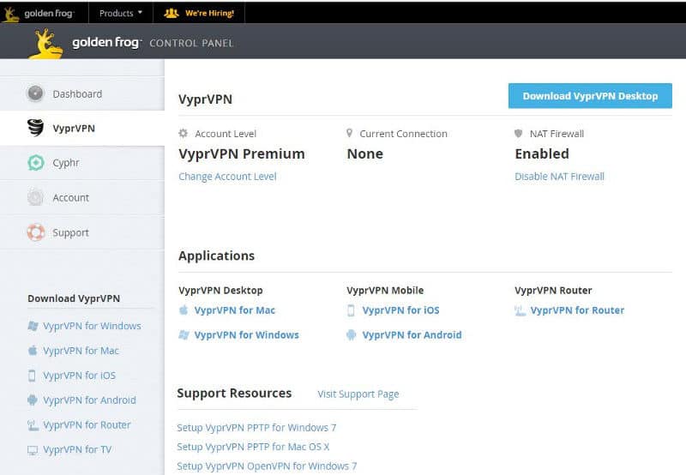This screenshot has width=686, height=475.
Task: Click the We're Hiring people icon
Action: (x=171, y=13)
